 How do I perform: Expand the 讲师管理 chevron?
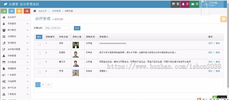pos(27,56)
